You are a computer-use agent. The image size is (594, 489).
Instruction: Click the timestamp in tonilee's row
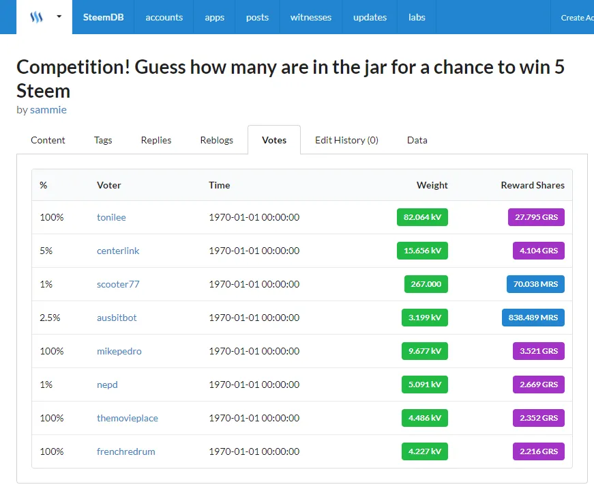254,217
